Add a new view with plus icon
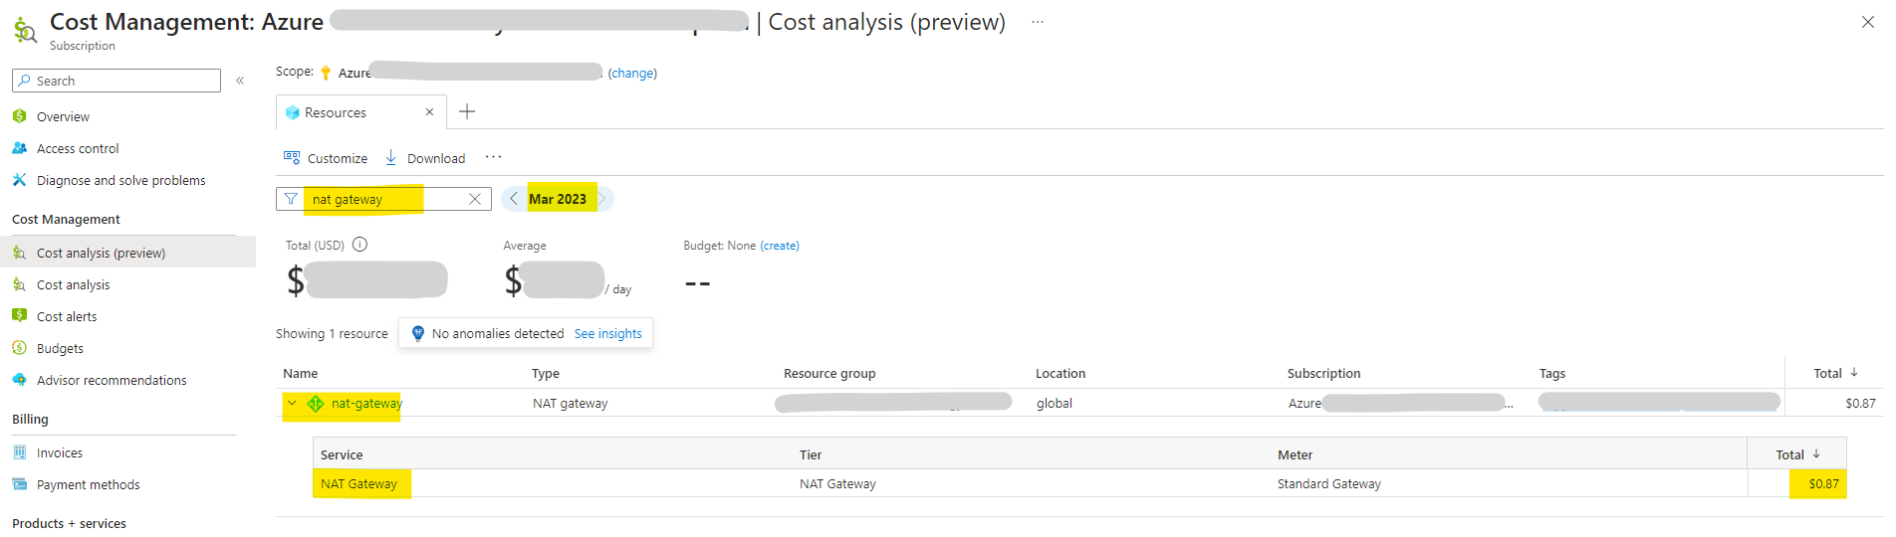 [467, 111]
